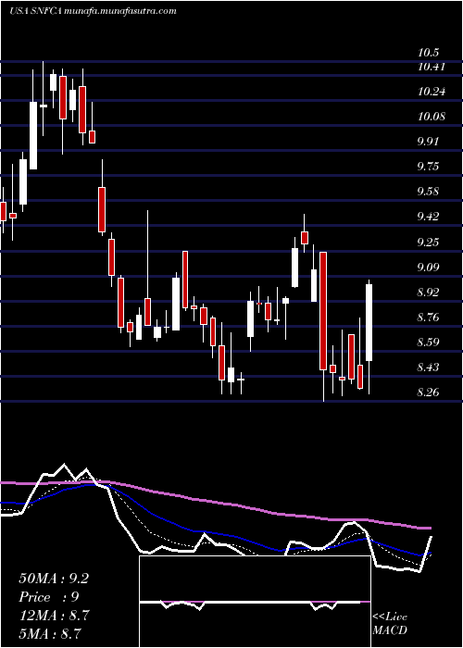463x648 pixels.
Task: Click the latest tall white candlestick
Action: 369,323
